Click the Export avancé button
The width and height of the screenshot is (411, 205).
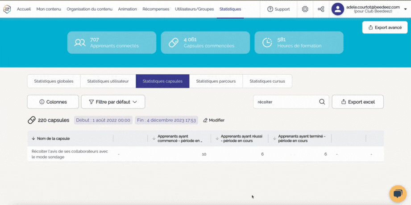tap(385, 28)
